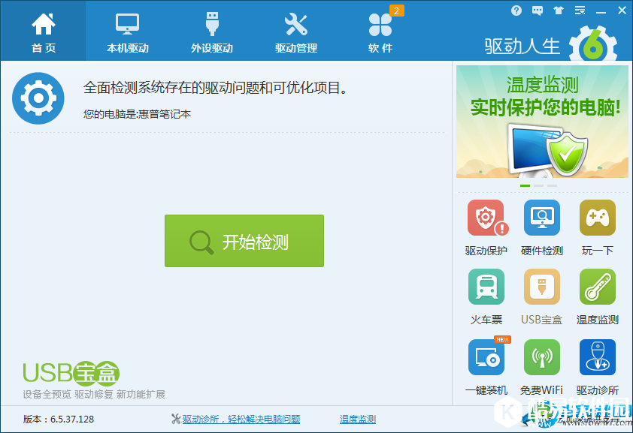Click the feedback chat bubble icon

click(537, 11)
